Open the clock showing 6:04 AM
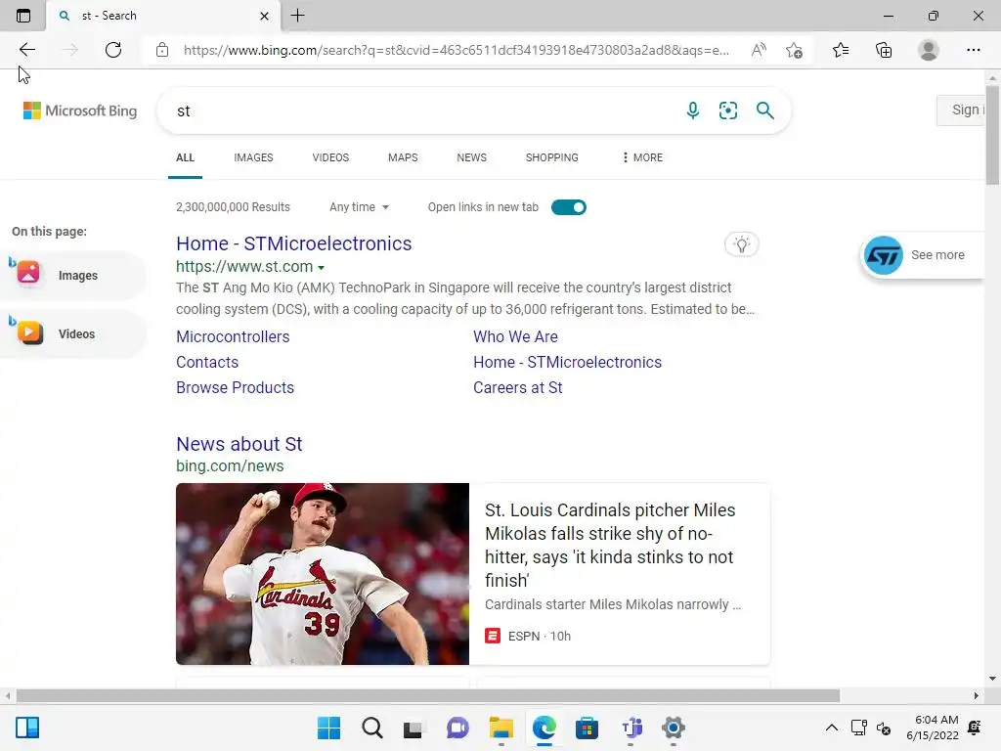Viewport: 1001px width, 751px height. pyautogui.click(x=933, y=728)
